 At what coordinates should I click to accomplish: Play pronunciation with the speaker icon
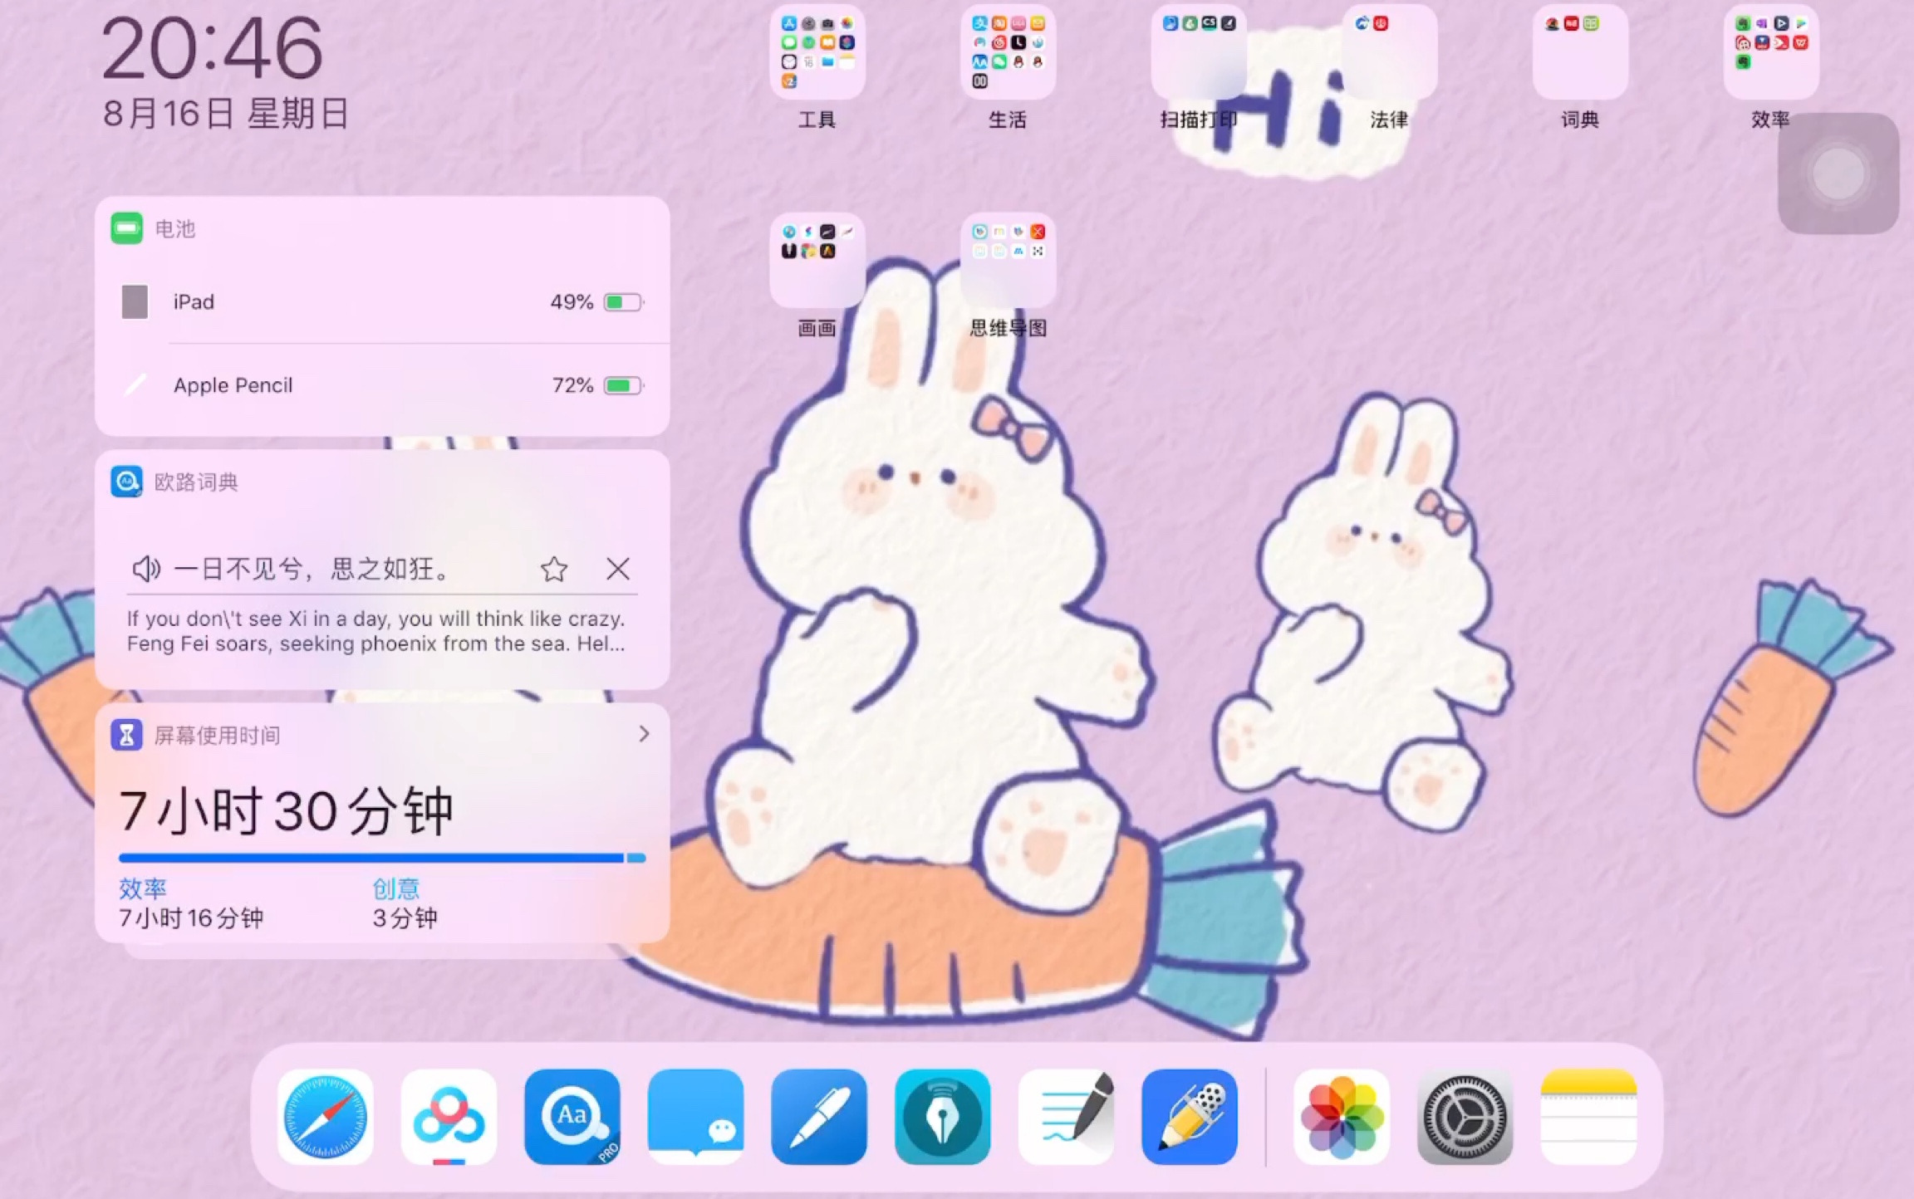[x=146, y=569]
